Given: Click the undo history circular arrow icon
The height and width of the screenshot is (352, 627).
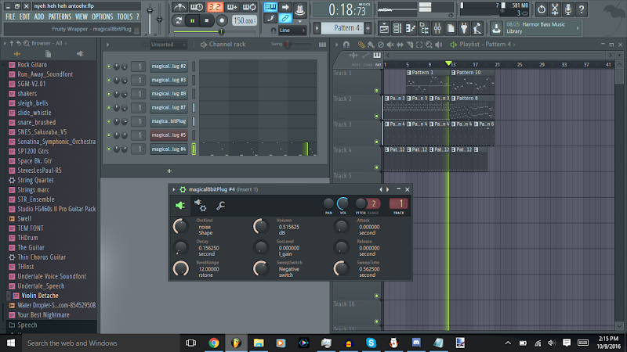Looking at the screenshot, I should 541,9.
